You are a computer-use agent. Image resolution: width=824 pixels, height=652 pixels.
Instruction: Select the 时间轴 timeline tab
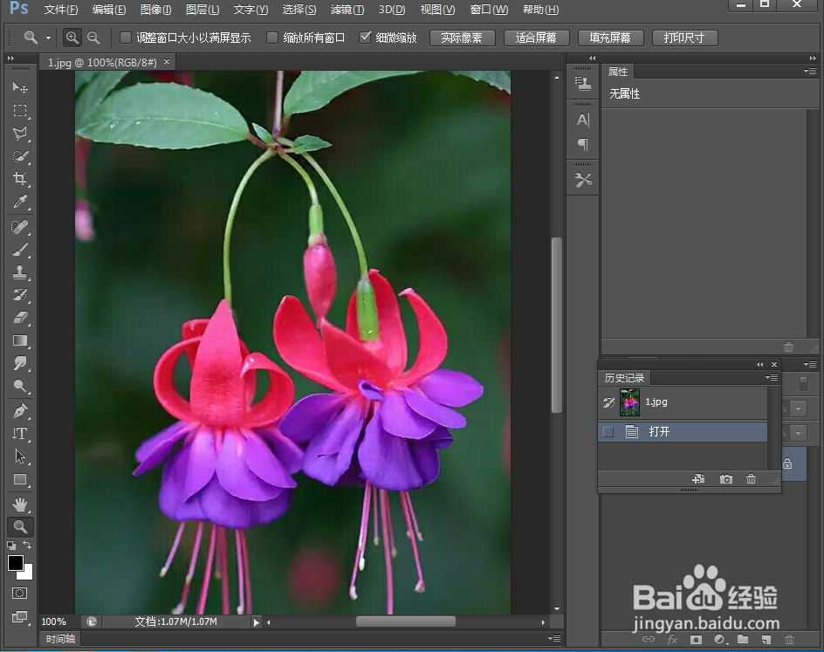click(60, 639)
